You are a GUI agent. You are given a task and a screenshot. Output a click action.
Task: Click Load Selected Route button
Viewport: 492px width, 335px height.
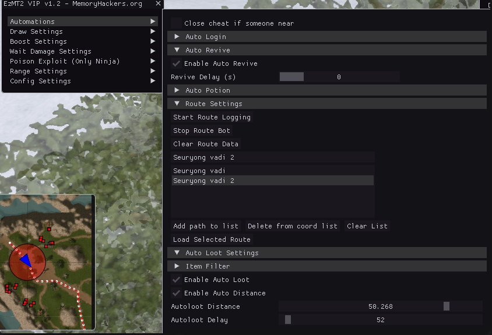click(x=212, y=239)
